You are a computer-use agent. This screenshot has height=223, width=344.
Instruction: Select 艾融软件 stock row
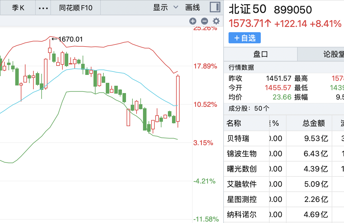click(x=242, y=184)
